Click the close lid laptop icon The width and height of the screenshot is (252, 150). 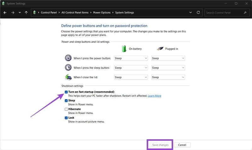pos(68,77)
